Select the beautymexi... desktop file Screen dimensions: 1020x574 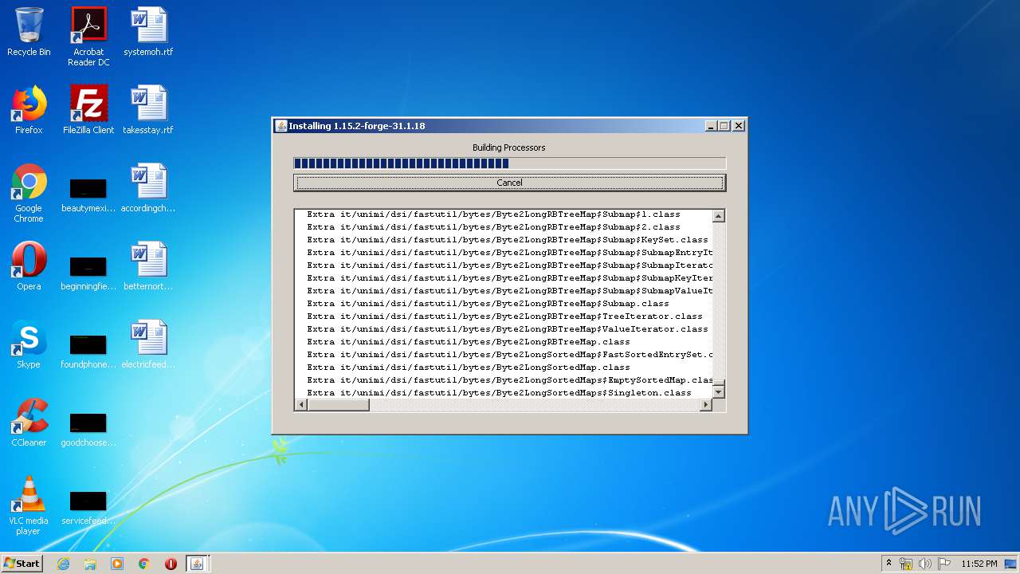click(x=88, y=195)
